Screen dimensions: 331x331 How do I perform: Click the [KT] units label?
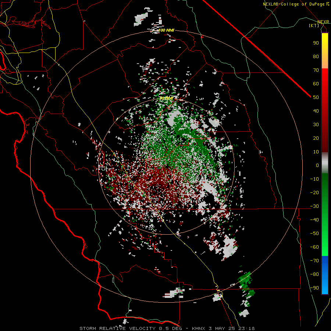coord(314,25)
